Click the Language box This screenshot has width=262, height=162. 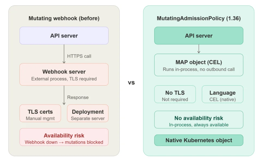click(x=223, y=94)
